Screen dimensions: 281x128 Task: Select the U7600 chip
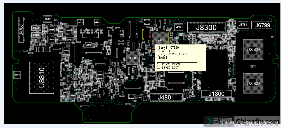point(133,58)
